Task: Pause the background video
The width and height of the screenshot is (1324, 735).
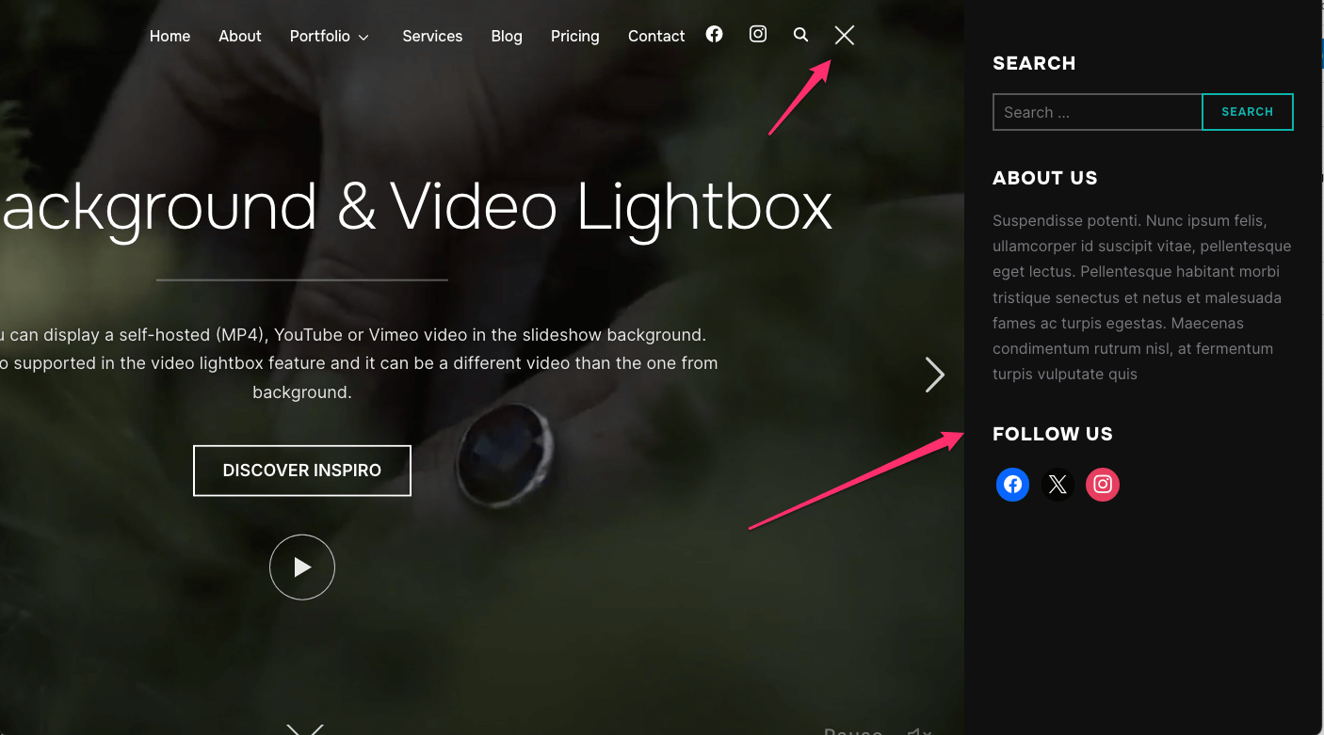Action: click(x=852, y=730)
